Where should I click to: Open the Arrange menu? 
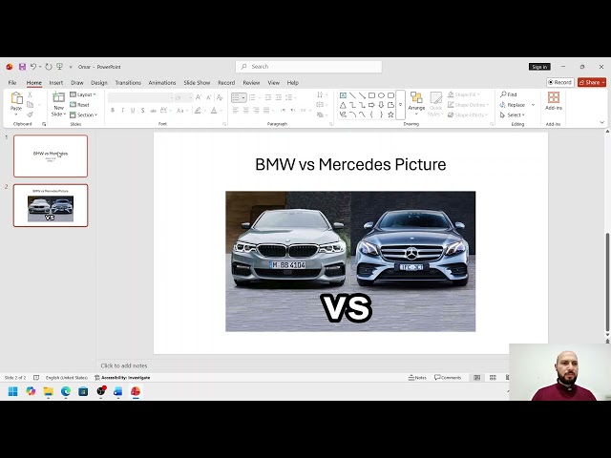click(x=416, y=103)
